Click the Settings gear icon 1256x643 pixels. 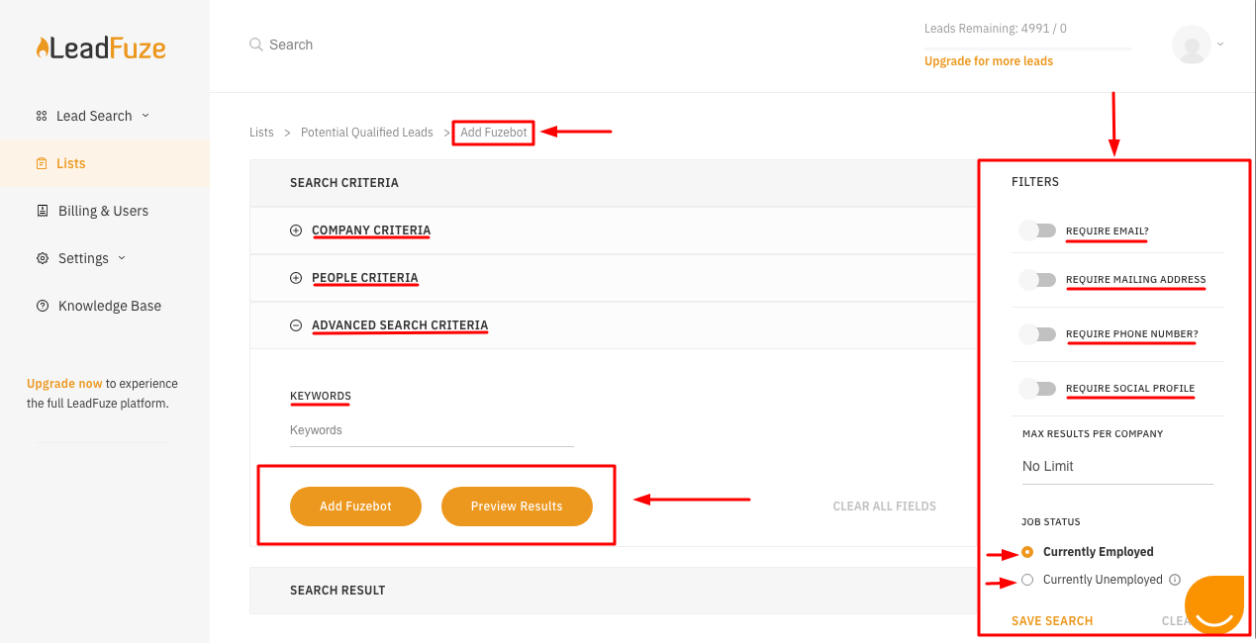[x=42, y=258]
